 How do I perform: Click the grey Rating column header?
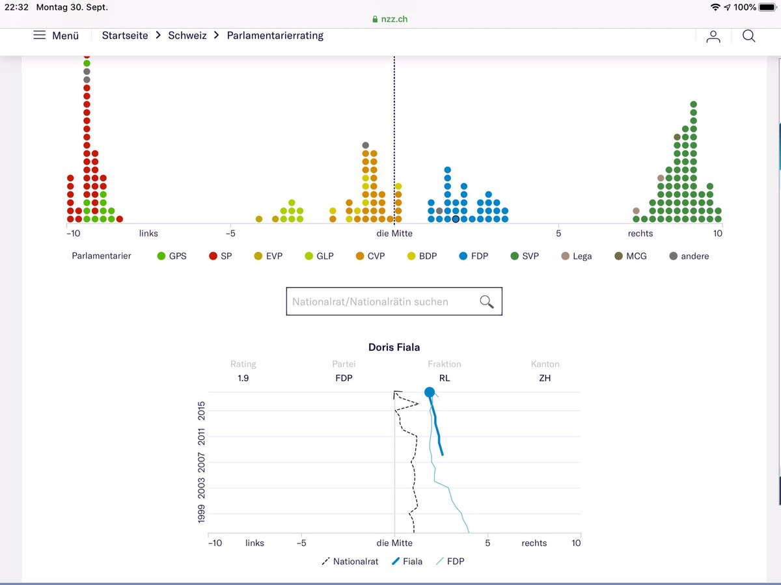coord(243,364)
